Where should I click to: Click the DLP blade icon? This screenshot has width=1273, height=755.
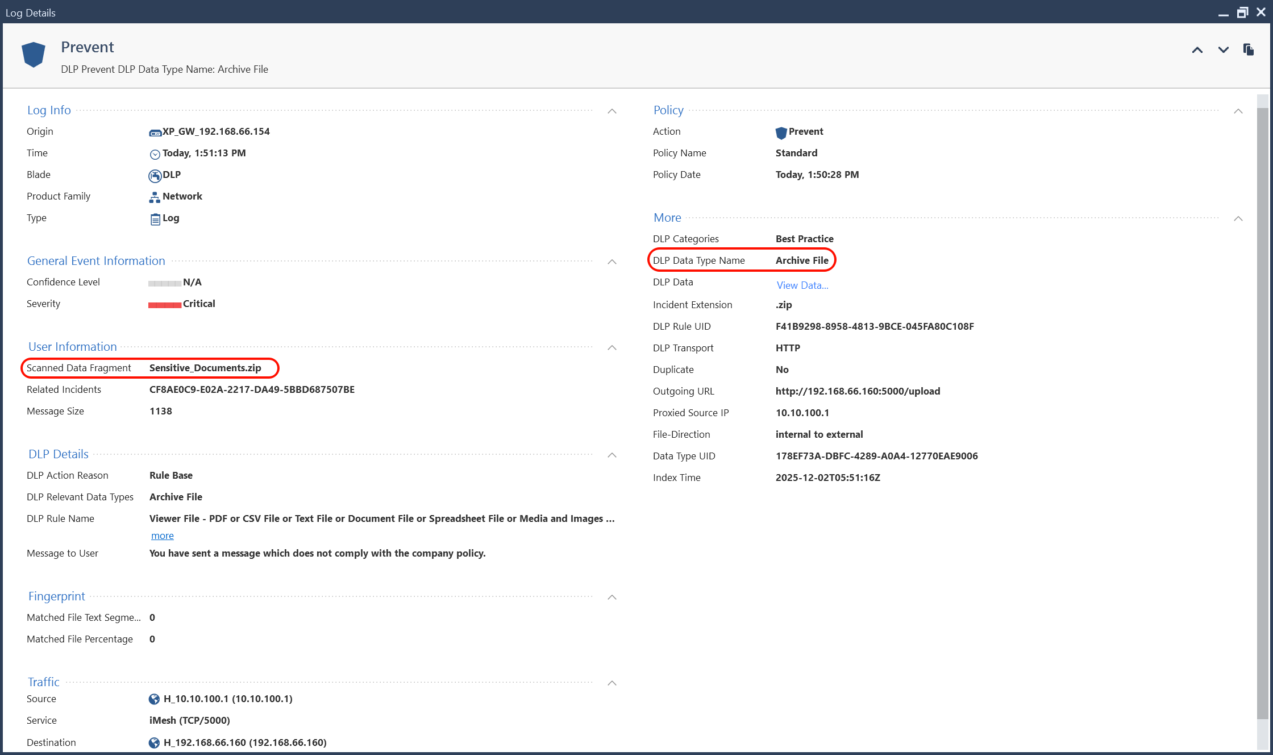coord(155,176)
